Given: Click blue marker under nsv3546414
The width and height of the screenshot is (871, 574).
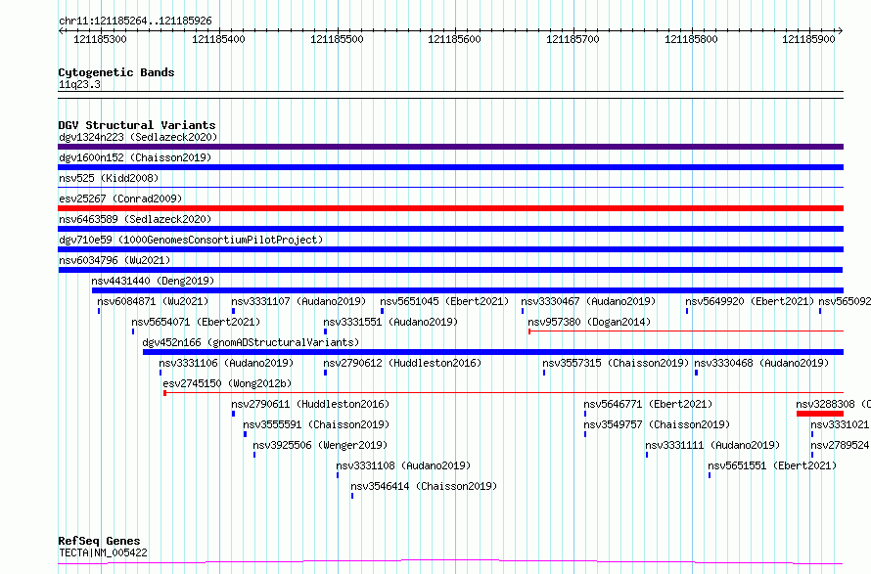Looking at the screenshot, I should click(x=352, y=496).
